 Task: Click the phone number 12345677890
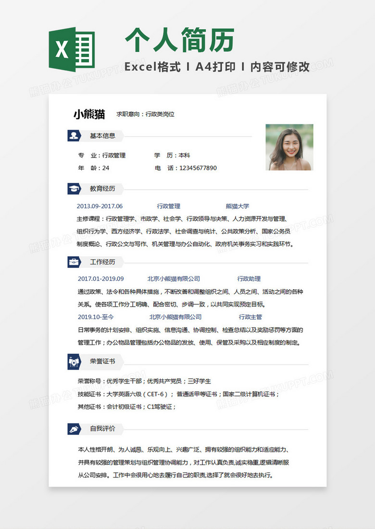tap(198, 168)
